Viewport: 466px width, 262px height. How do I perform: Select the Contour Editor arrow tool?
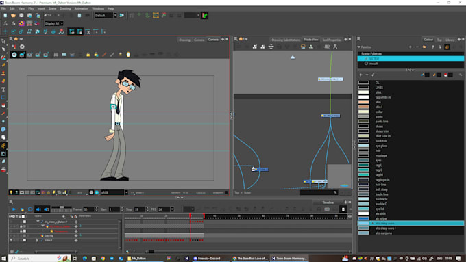pyautogui.click(x=3, y=49)
